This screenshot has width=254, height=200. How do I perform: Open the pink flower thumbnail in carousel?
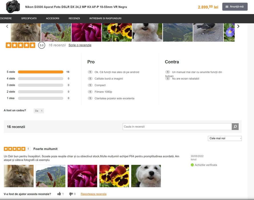pos(87,32)
